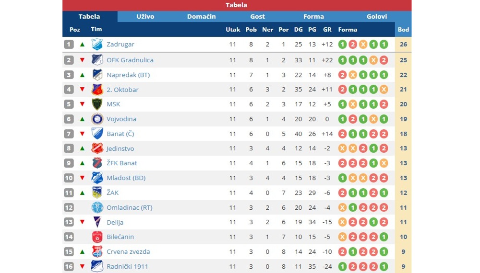Open the Domaćin standings tab
This screenshot has width=480, height=273.
click(202, 16)
